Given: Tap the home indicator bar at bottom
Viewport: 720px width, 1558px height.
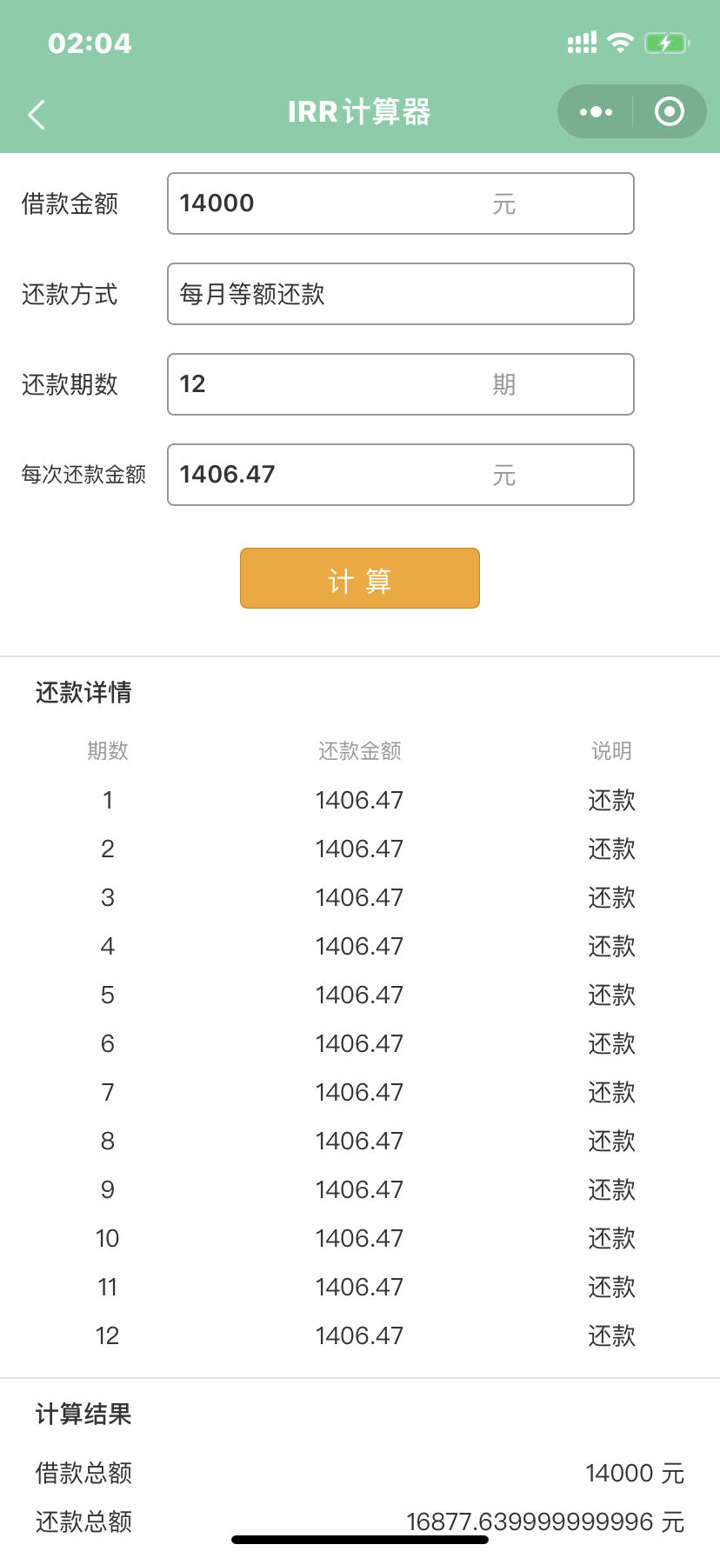Looking at the screenshot, I should coord(360,1540).
